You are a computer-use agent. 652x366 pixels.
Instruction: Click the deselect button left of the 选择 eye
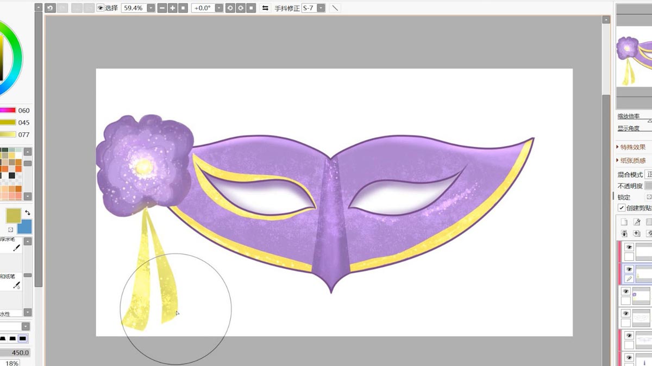click(x=76, y=8)
